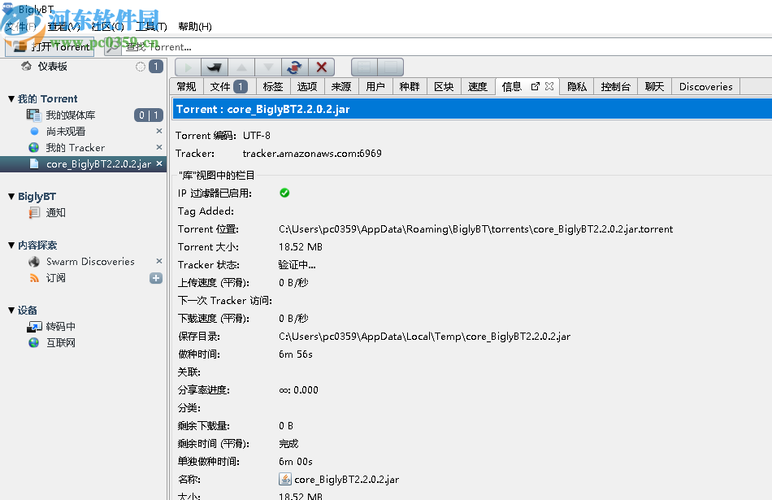
Task: Click the force recheck refresh icon
Action: [294, 67]
